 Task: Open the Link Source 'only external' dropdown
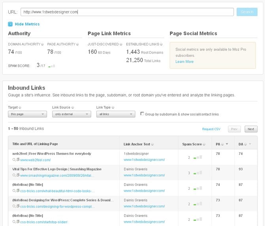coord(72,114)
